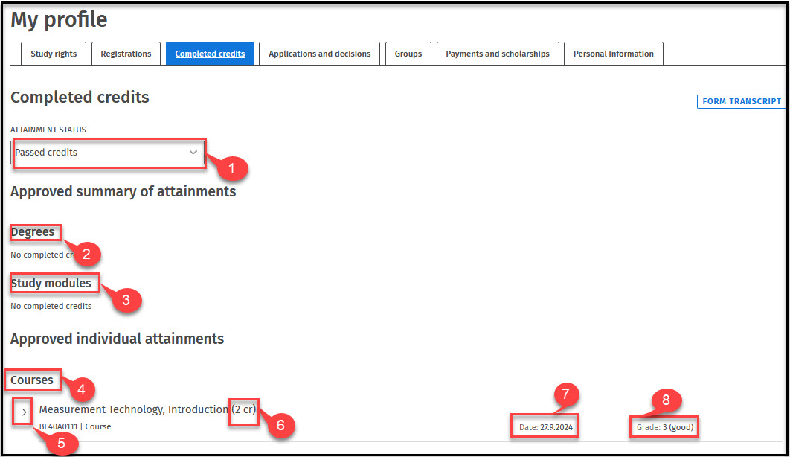Open Payments and scholarships tab
Viewport: 790px width, 457px height.
pyautogui.click(x=497, y=54)
